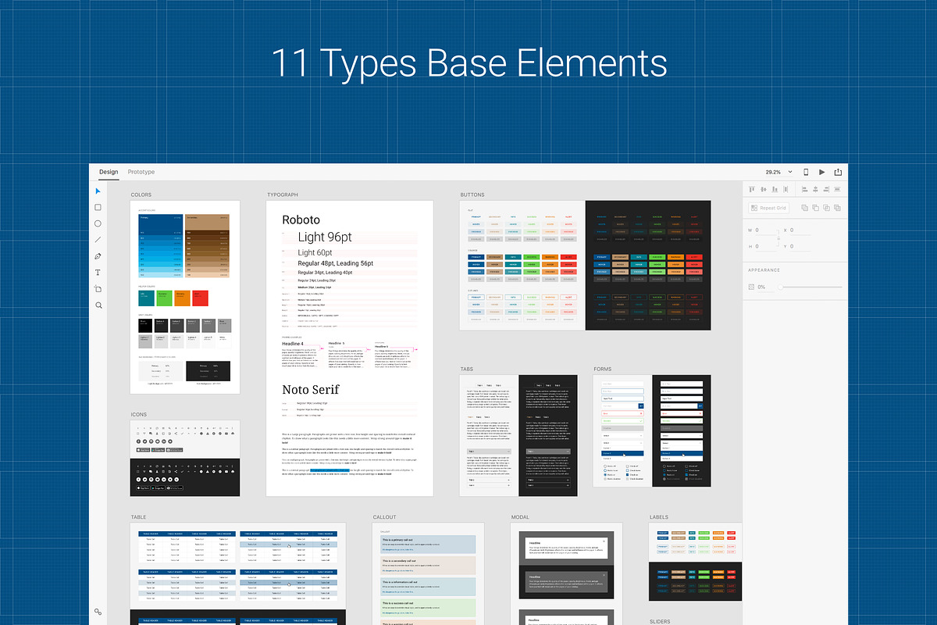Image resolution: width=937 pixels, height=625 pixels.
Task: Distribute selection horizontally
Action: (x=786, y=189)
